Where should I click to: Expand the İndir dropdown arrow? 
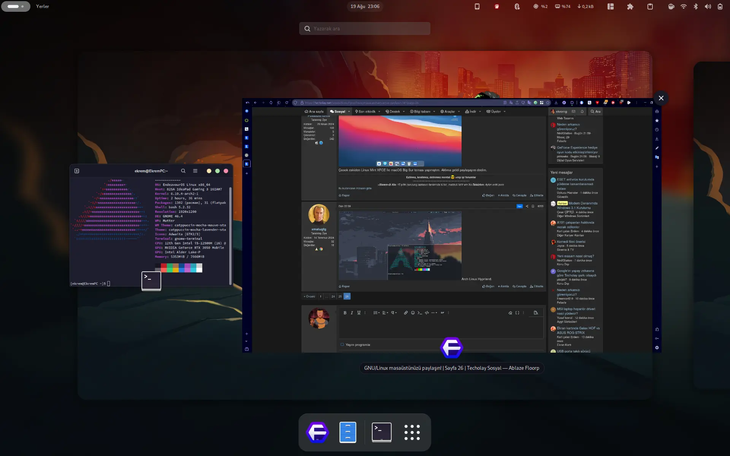(x=480, y=112)
